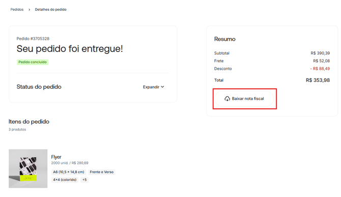
Task: Click the Frente e Verso tag
Action: coord(102,172)
